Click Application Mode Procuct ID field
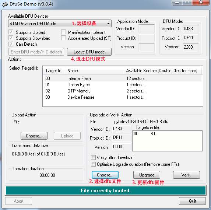This screenshot has width=211, height=210. pyautogui.click(x=147, y=38)
